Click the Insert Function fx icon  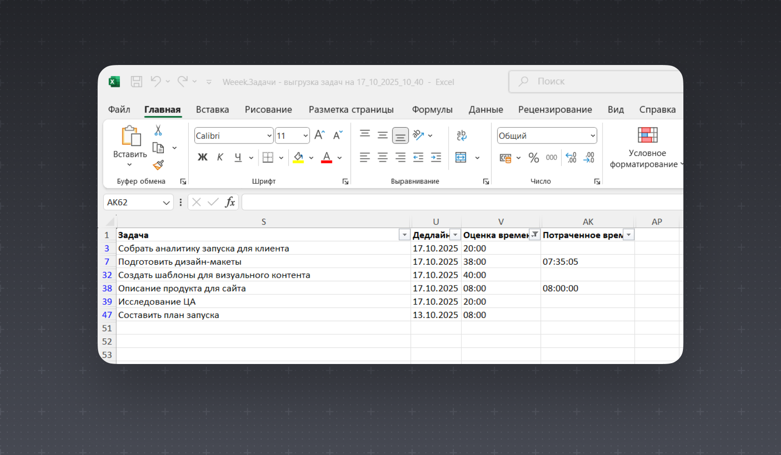230,202
